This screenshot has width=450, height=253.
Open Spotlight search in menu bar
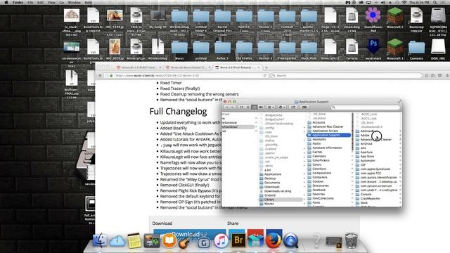click(435, 2)
